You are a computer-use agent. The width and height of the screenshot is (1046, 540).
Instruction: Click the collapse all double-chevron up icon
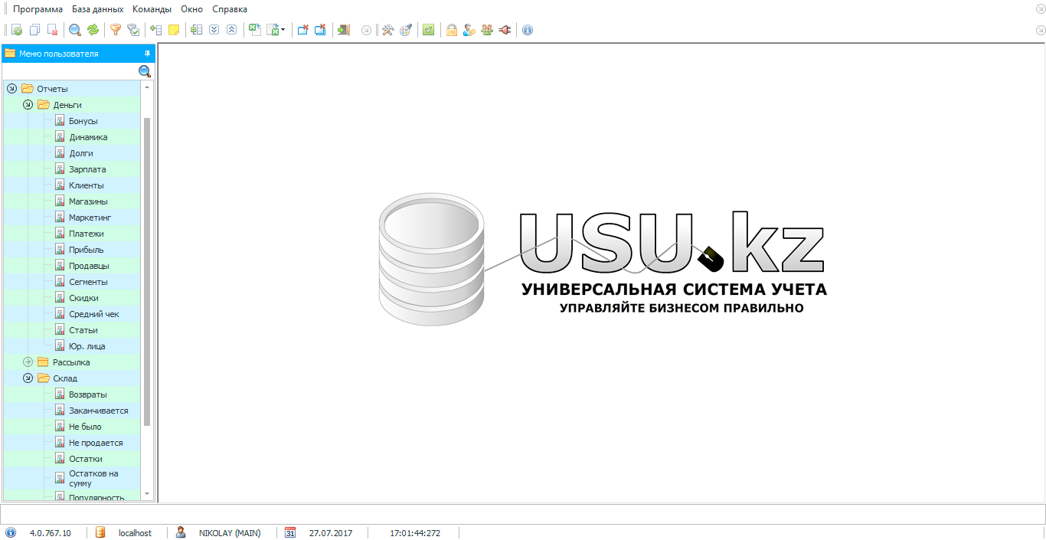(x=231, y=30)
